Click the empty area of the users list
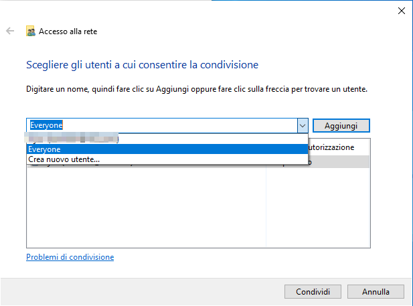 [145, 208]
